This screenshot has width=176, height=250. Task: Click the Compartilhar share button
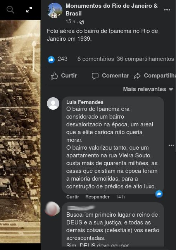(155, 76)
